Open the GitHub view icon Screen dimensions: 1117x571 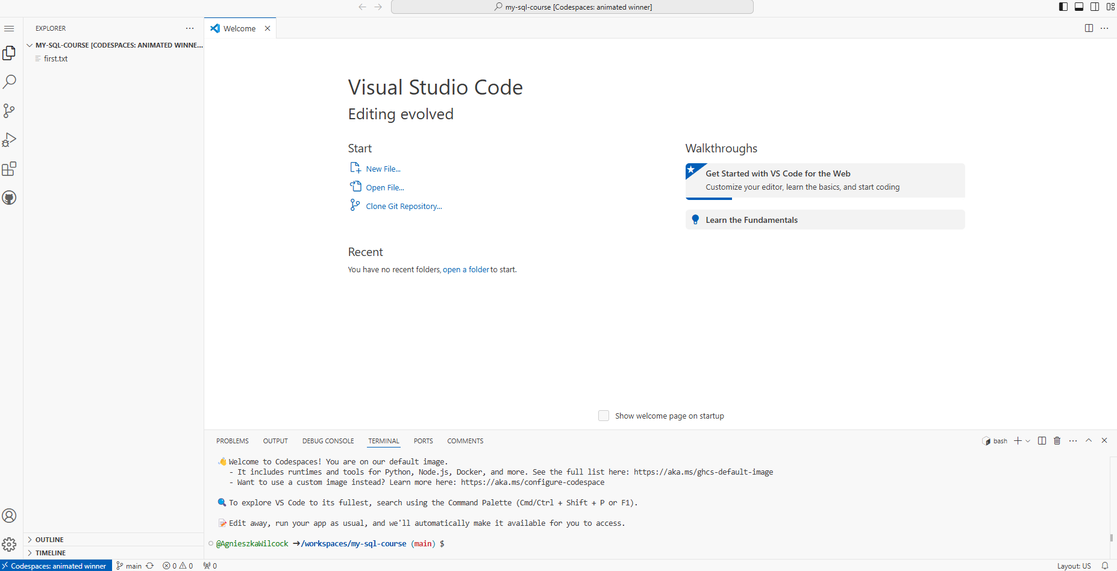click(9, 198)
